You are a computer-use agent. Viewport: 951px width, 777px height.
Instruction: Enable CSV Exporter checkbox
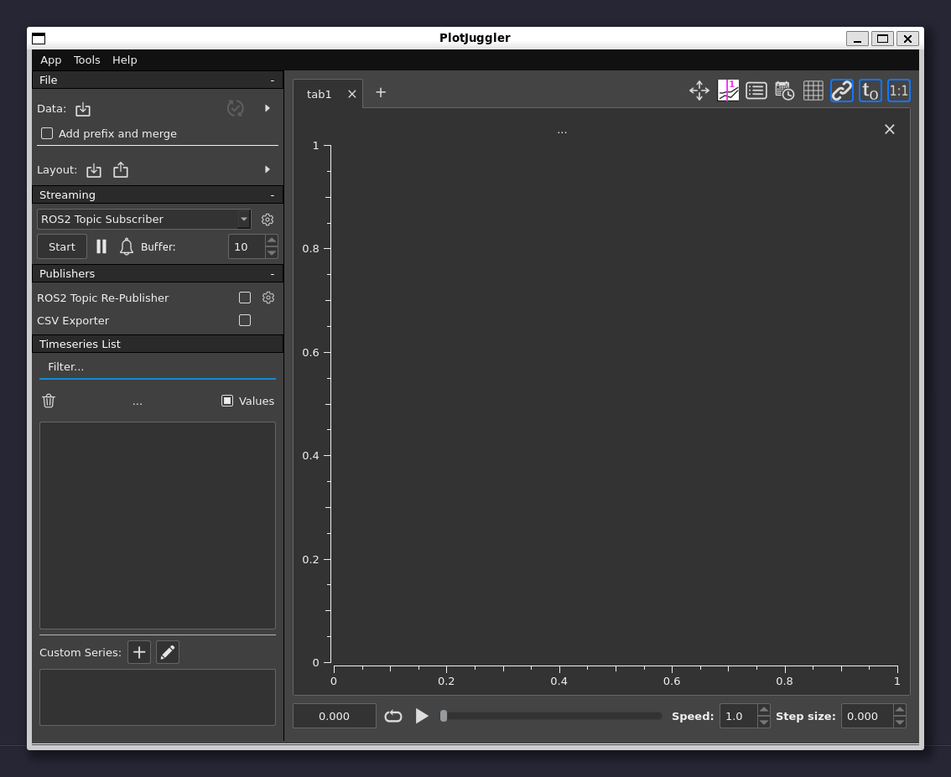(245, 320)
